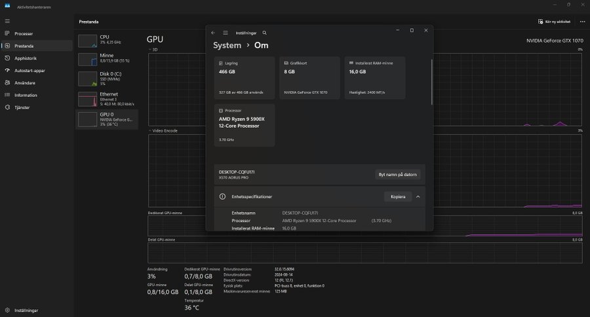Click the Settings window vertical scrollbar
Viewport: 590px width, 317px height.
[431, 82]
